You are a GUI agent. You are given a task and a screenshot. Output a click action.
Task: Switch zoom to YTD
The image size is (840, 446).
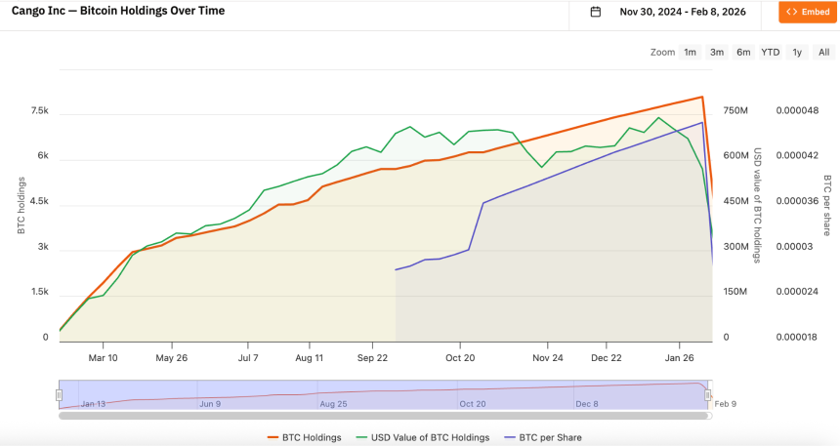pos(771,52)
